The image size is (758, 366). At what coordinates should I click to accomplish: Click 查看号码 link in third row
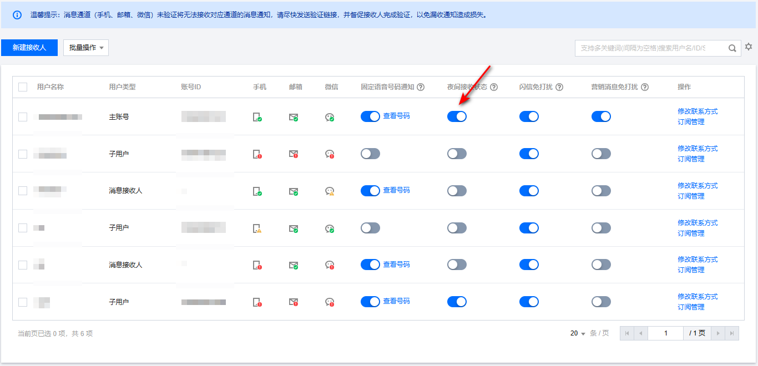[396, 190]
